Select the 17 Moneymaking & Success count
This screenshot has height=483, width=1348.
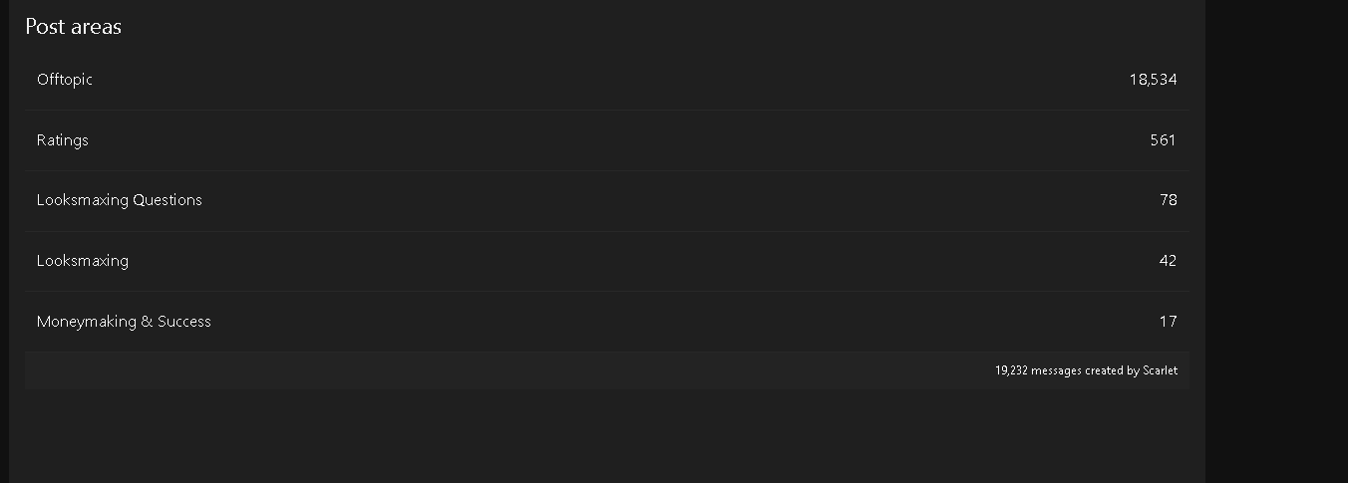pos(1169,322)
